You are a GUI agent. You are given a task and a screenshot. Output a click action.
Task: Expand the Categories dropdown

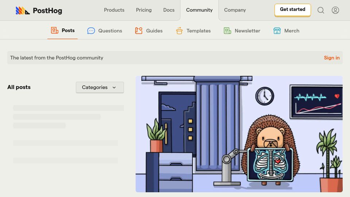pyautogui.click(x=100, y=87)
